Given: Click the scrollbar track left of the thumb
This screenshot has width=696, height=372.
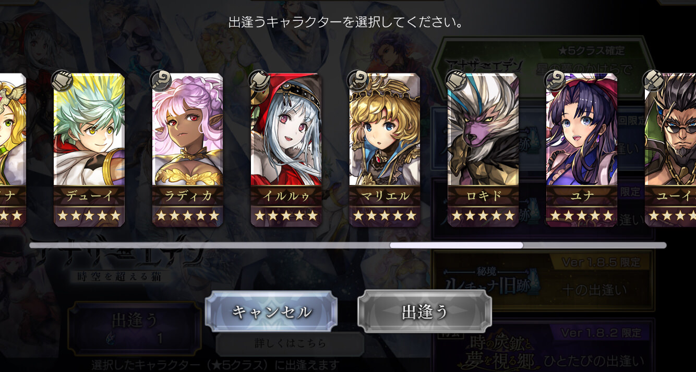Looking at the screenshot, I should coord(210,245).
